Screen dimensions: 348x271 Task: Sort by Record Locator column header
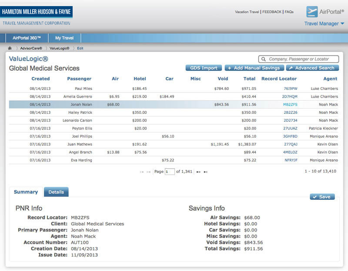coord(279,79)
